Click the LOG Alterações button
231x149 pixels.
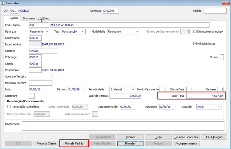214,137
